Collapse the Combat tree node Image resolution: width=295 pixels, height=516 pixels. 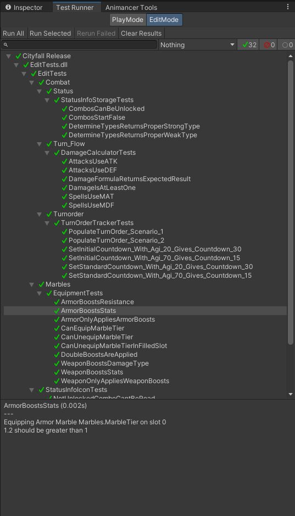coord(32,82)
